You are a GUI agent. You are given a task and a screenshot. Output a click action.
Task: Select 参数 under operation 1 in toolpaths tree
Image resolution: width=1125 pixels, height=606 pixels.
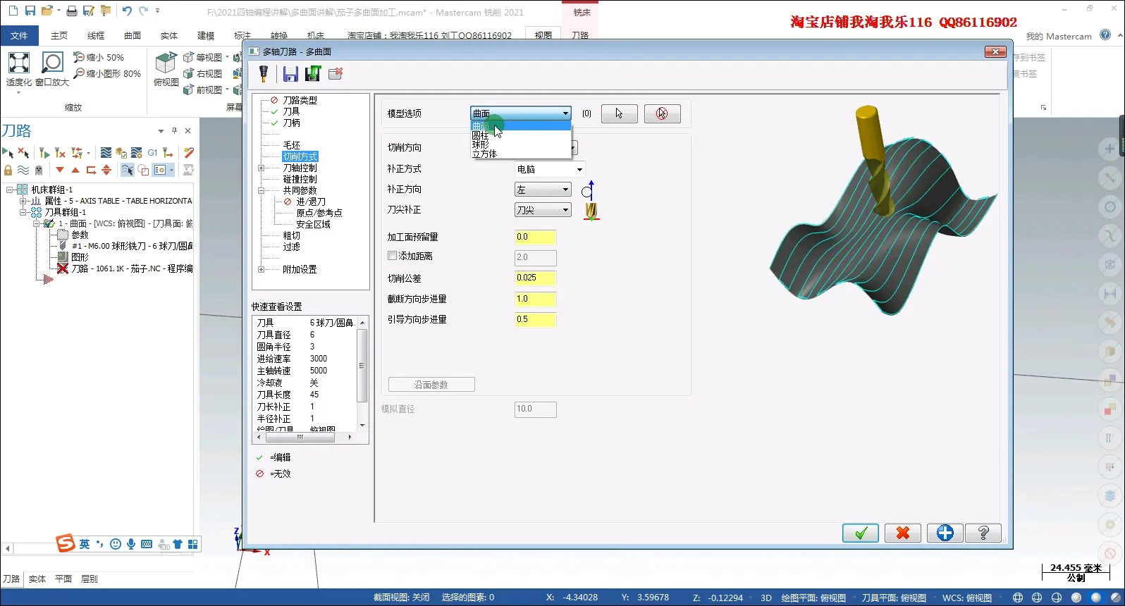pyautogui.click(x=80, y=235)
